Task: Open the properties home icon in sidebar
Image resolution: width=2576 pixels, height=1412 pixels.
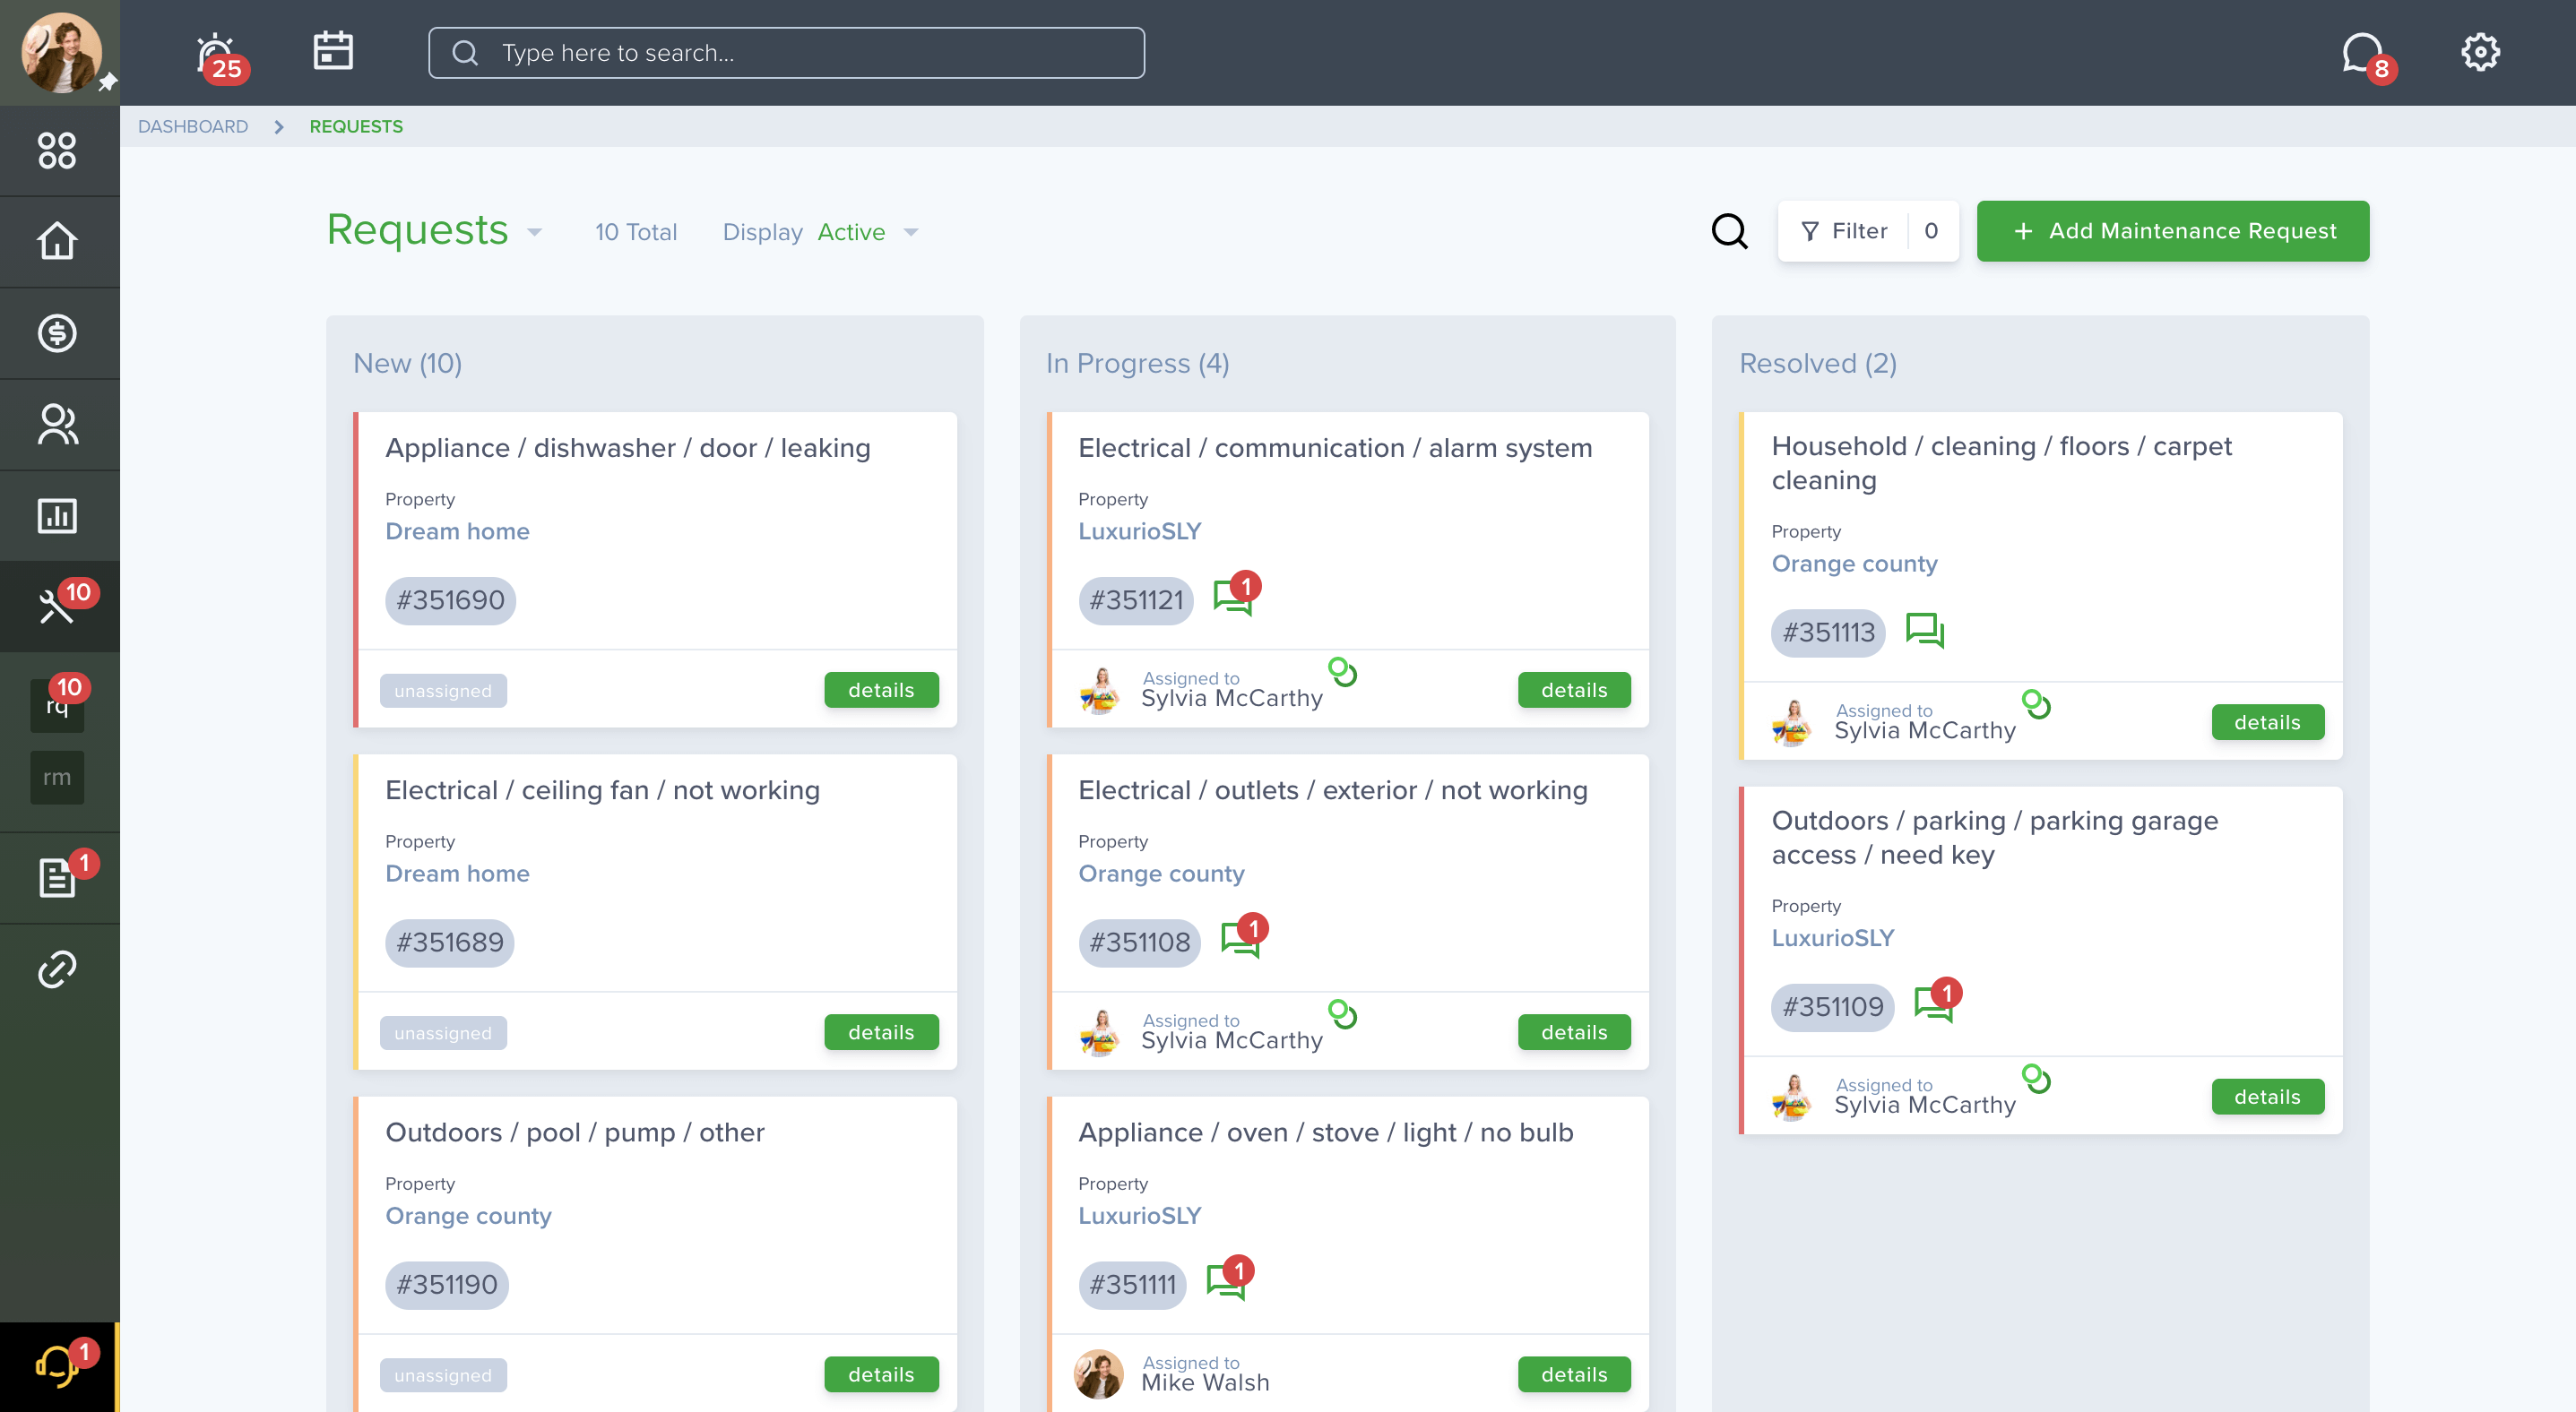Action: 57,241
